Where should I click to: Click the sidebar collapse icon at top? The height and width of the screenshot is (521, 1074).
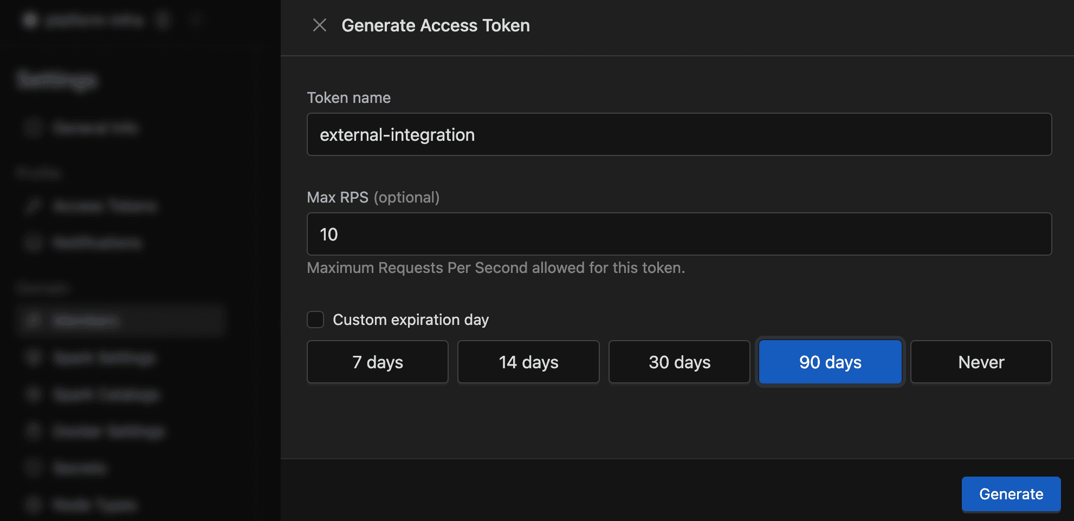(x=196, y=19)
